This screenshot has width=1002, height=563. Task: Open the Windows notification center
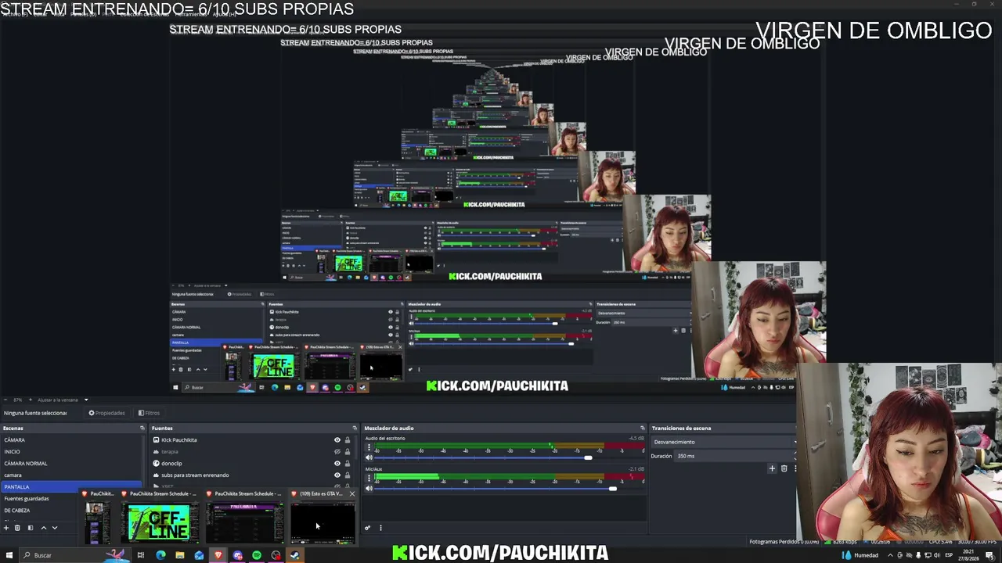coord(990,555)
